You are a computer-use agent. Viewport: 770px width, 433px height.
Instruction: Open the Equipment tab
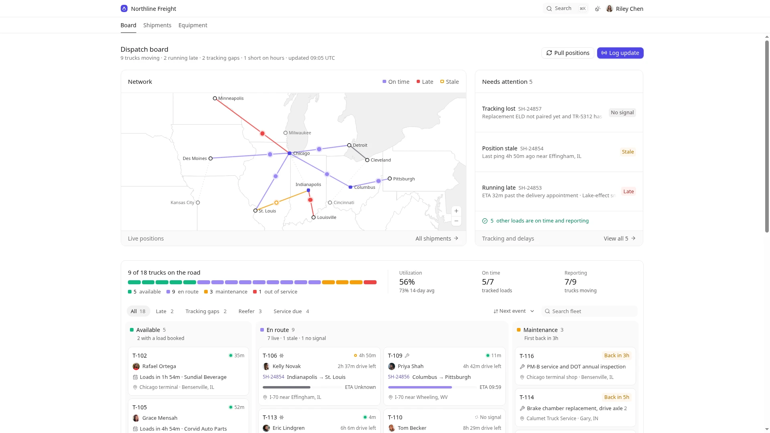coord(193,25)
